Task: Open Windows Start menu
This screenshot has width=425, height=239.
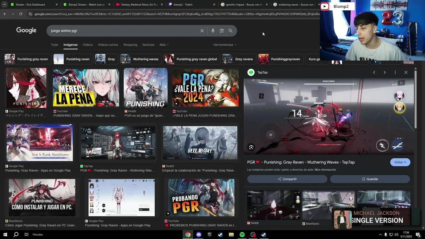Action: tap(5, 235)
